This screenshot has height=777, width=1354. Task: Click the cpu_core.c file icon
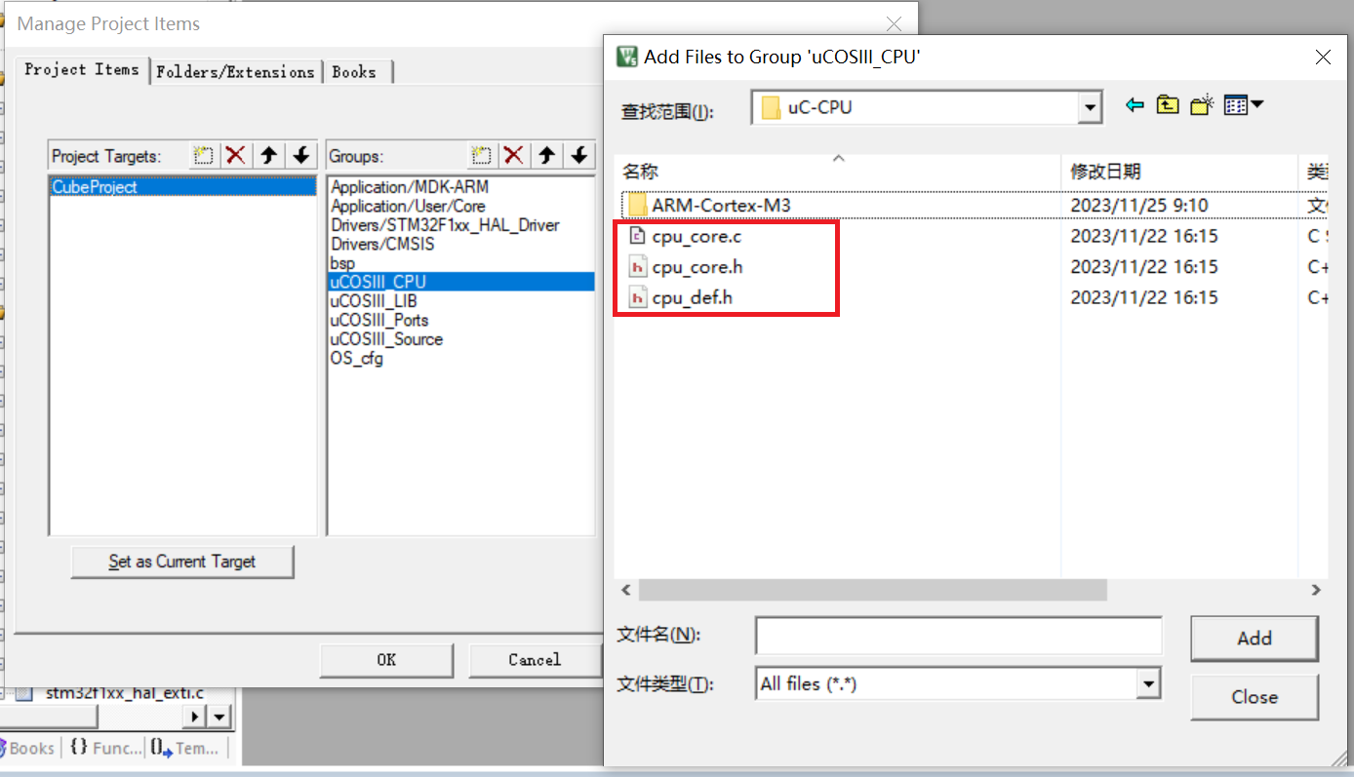click(x=637, y=236)
